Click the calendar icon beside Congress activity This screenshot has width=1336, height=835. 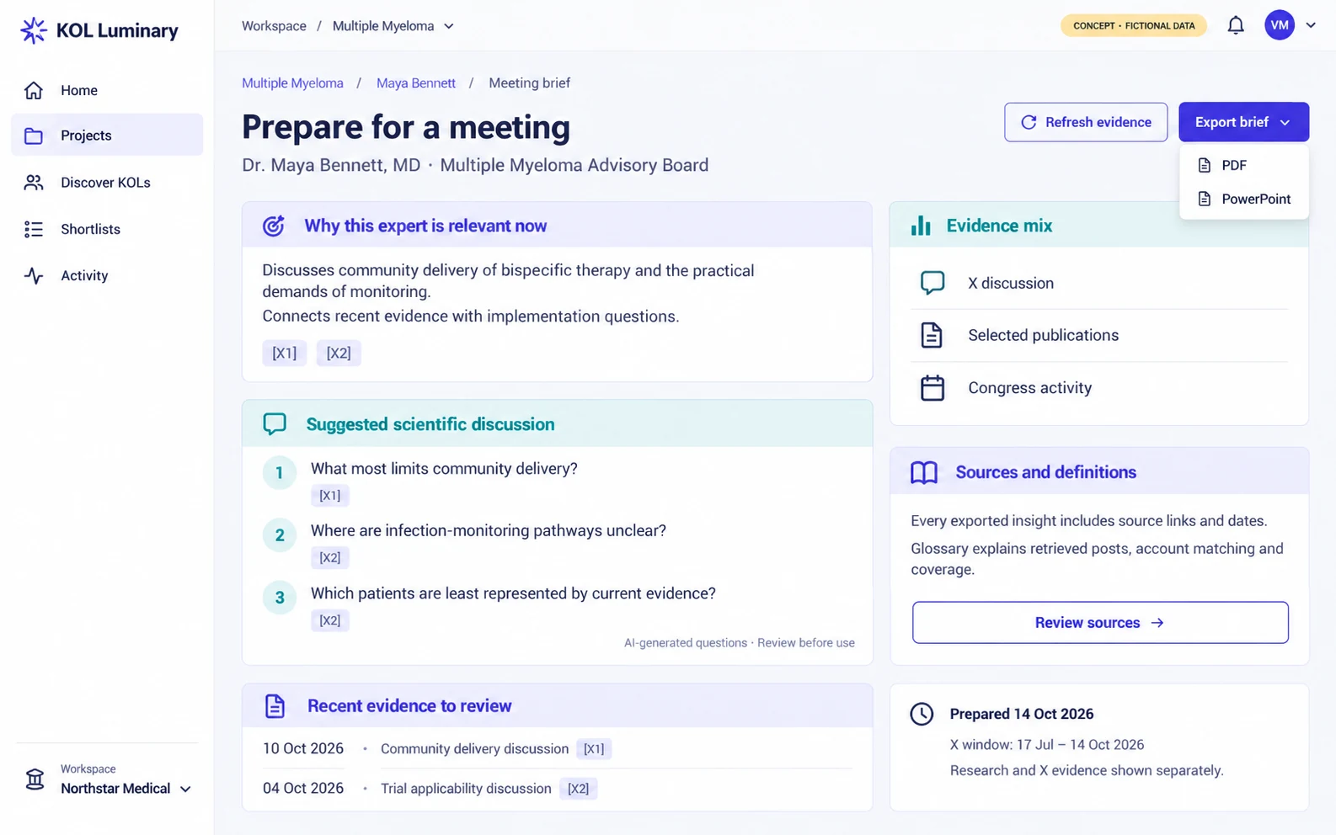pyautogui.click(x=932, y=388)
